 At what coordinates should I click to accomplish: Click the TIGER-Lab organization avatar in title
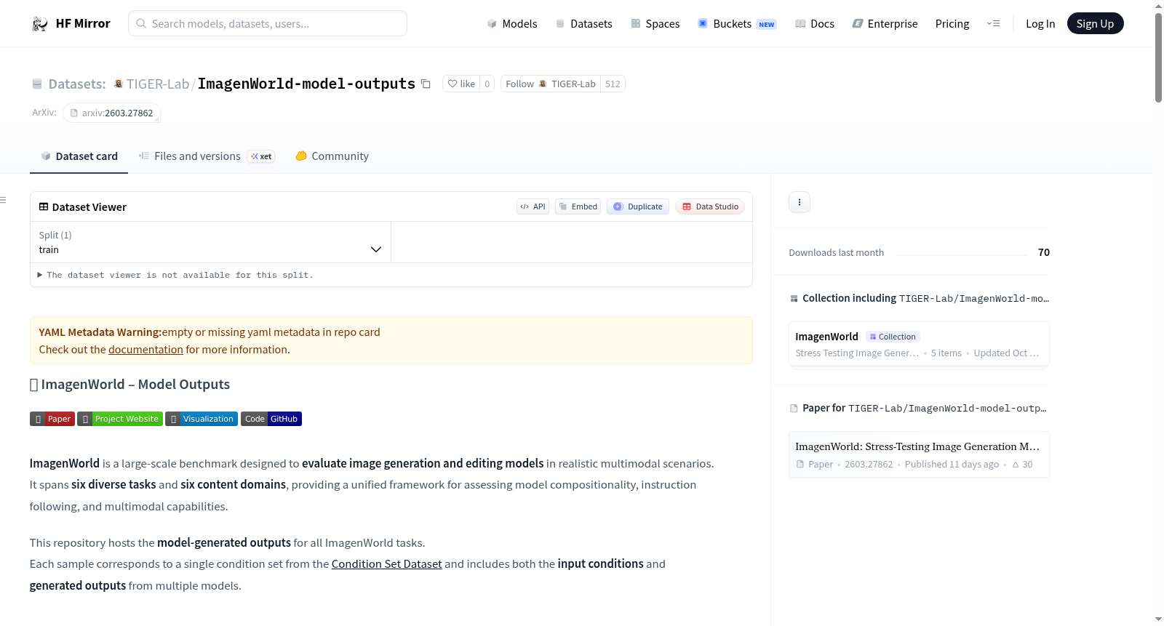[119, 84]
